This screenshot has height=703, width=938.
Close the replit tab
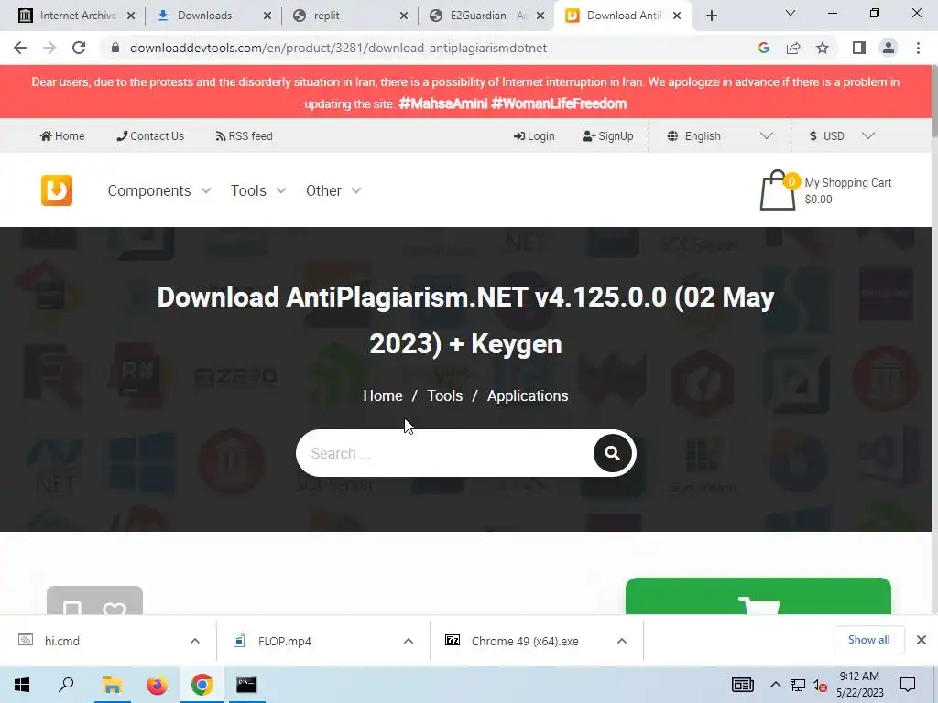point(404,16)
